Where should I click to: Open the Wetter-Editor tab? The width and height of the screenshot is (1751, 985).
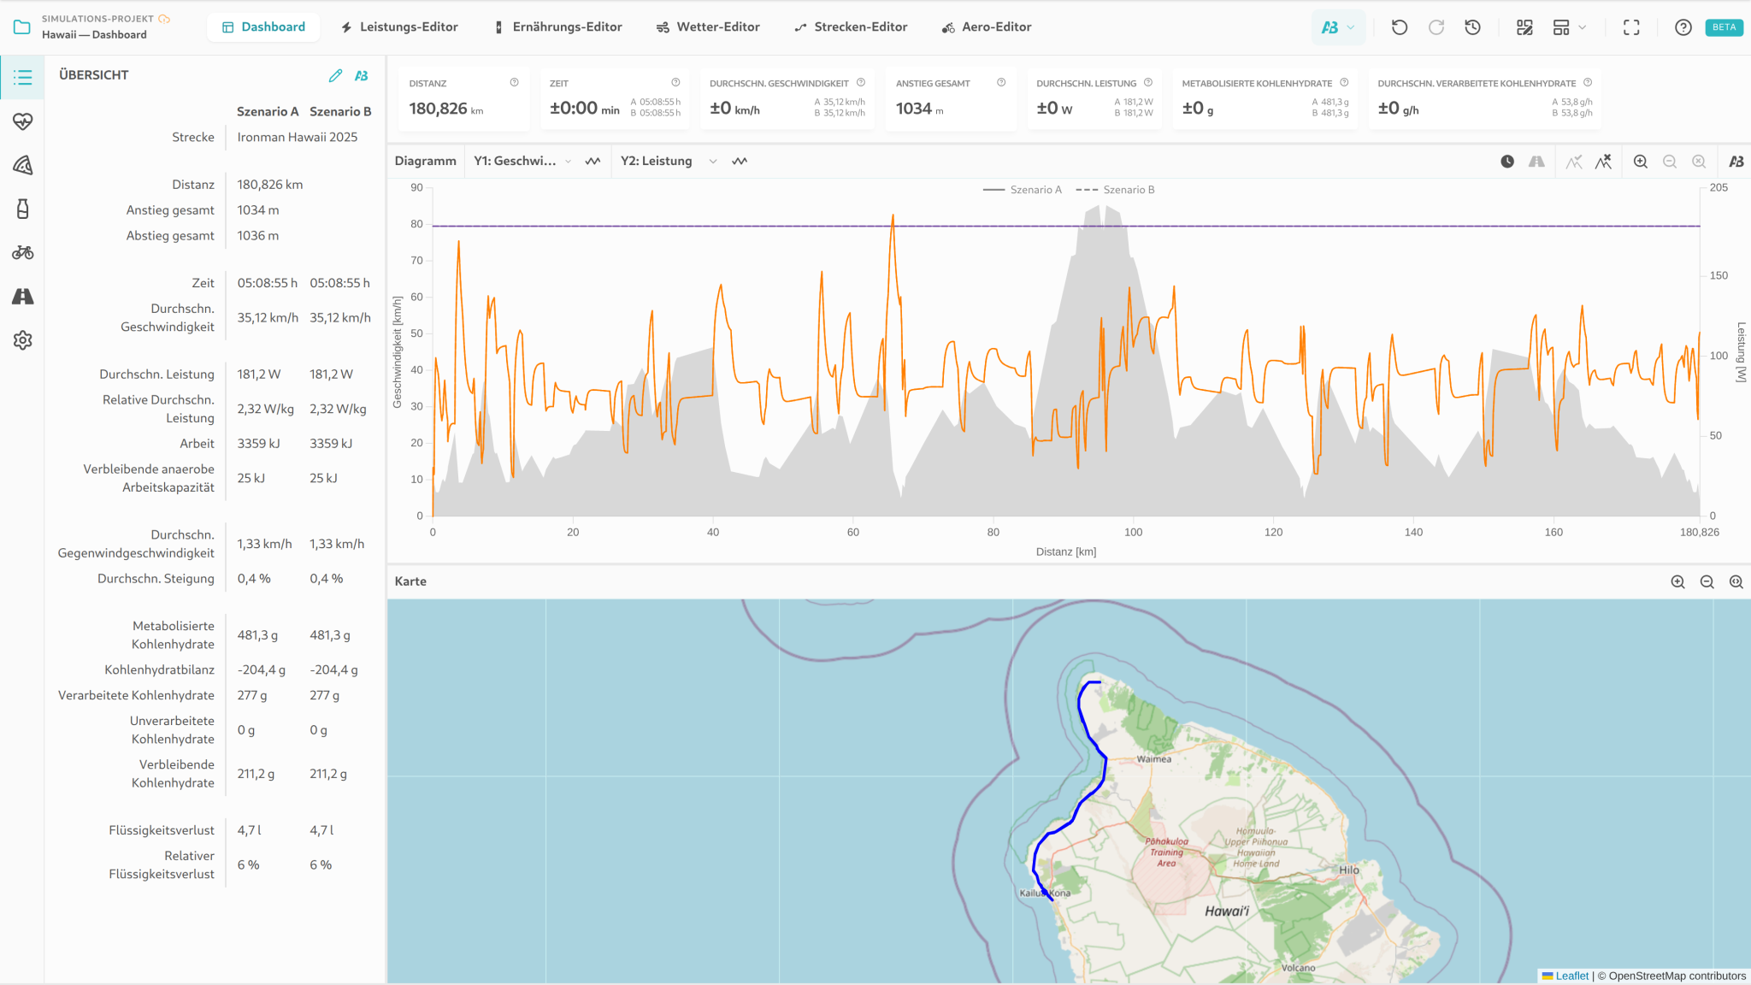click(708, 27)
